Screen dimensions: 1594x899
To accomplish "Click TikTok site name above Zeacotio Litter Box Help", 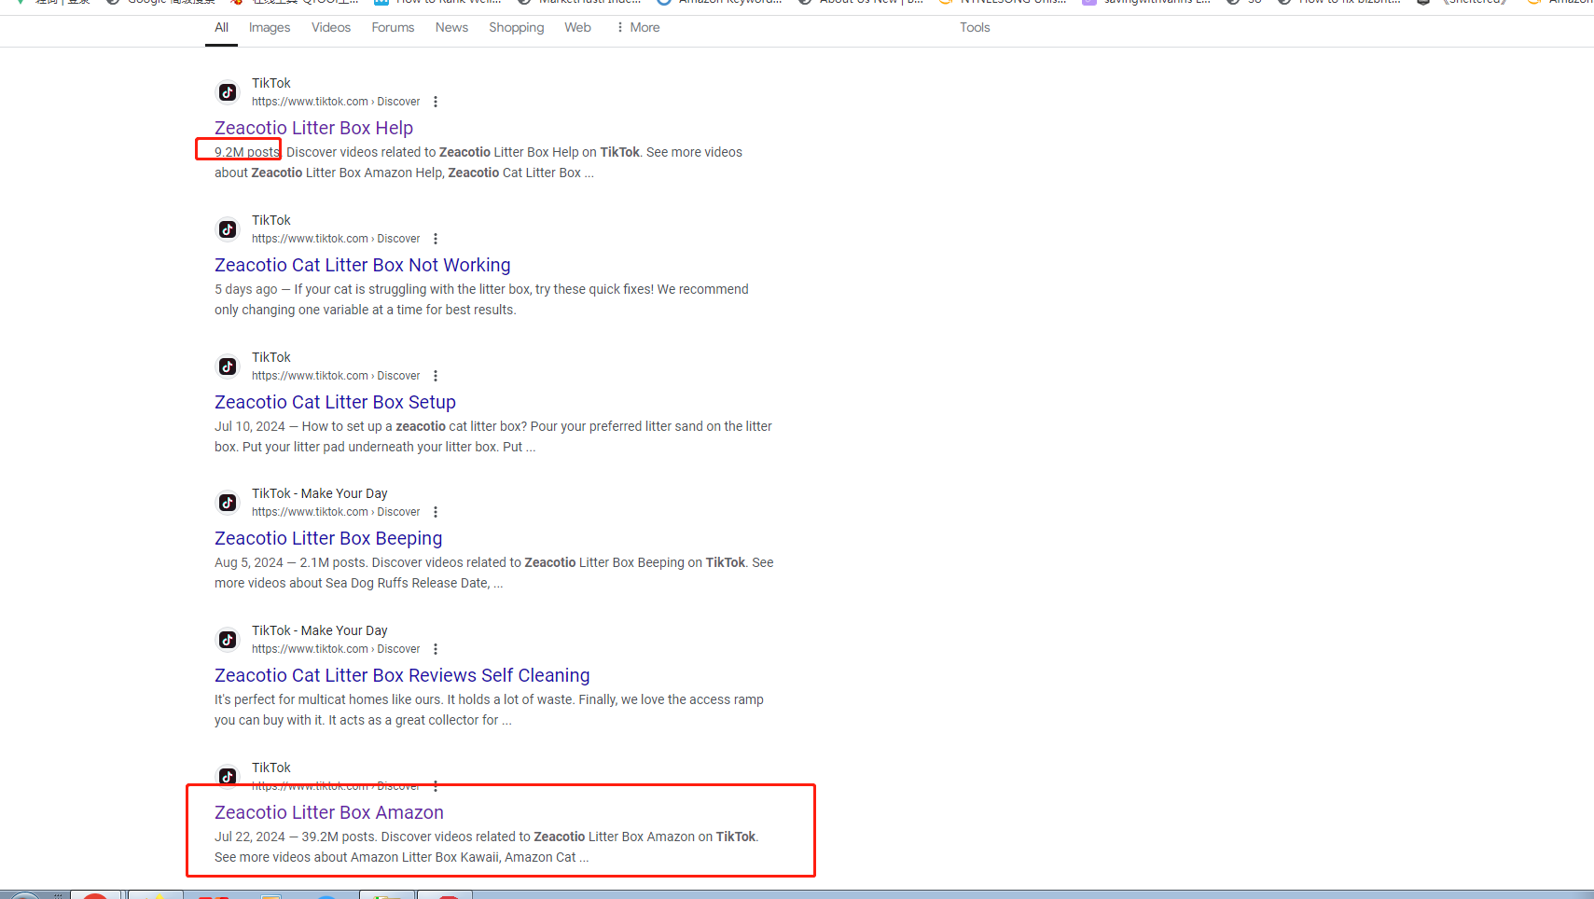I will point(271,83).
